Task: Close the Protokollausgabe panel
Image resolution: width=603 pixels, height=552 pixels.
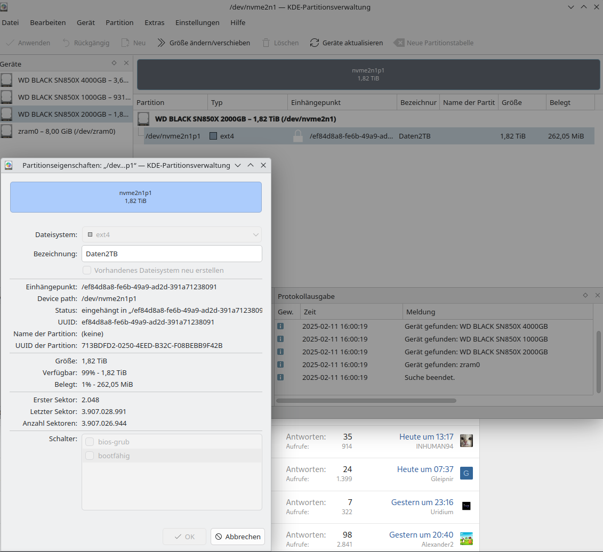Action: pyautogui.click(x=598, y=295)
